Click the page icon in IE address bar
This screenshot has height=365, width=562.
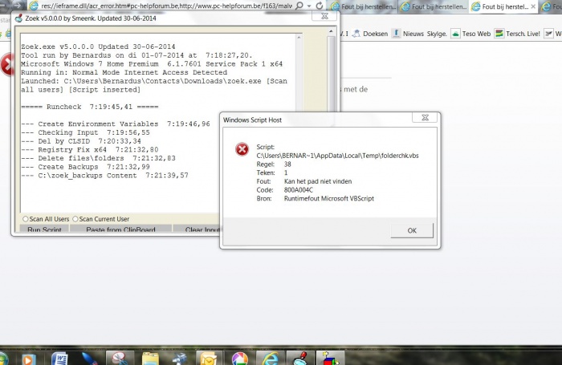point(34,6)
